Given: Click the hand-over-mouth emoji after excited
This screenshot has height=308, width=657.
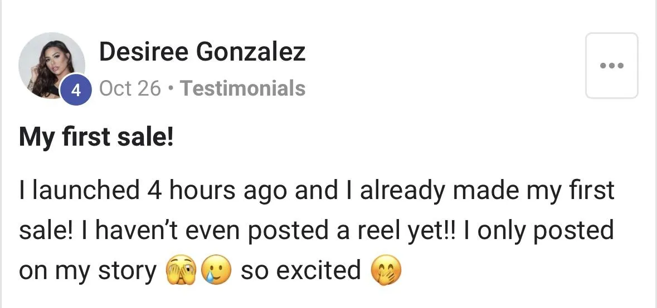Looking at the screenshot, I should (386, 271).
